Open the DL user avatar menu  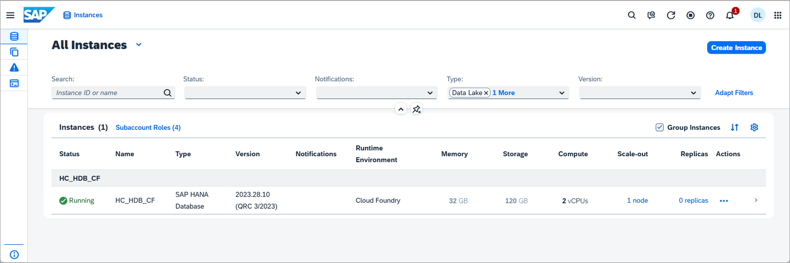(x=758, y=15)
